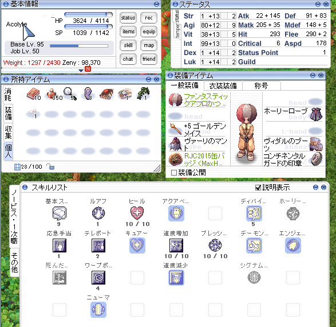Select the Warp Portal skill icon

pyautogui.click(x=98, y=278)
